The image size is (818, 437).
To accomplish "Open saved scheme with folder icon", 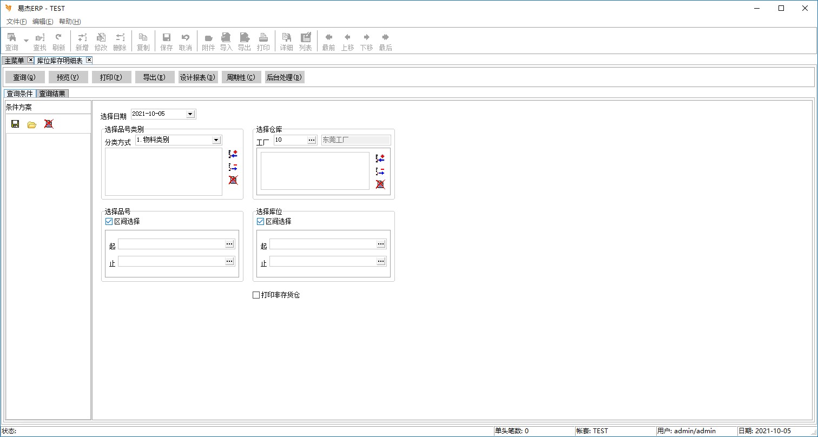I will click(x=32, y=124).
